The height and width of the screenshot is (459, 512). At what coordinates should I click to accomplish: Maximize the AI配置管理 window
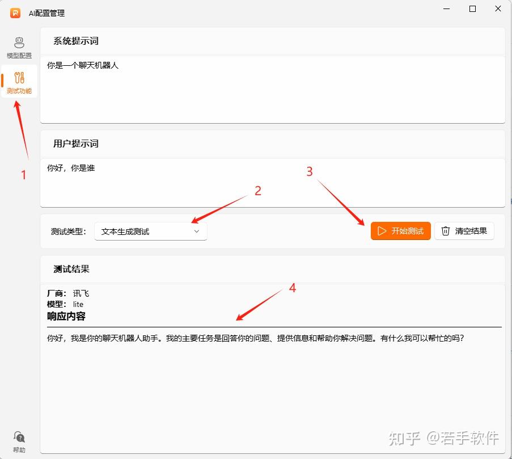click(472, 9)
